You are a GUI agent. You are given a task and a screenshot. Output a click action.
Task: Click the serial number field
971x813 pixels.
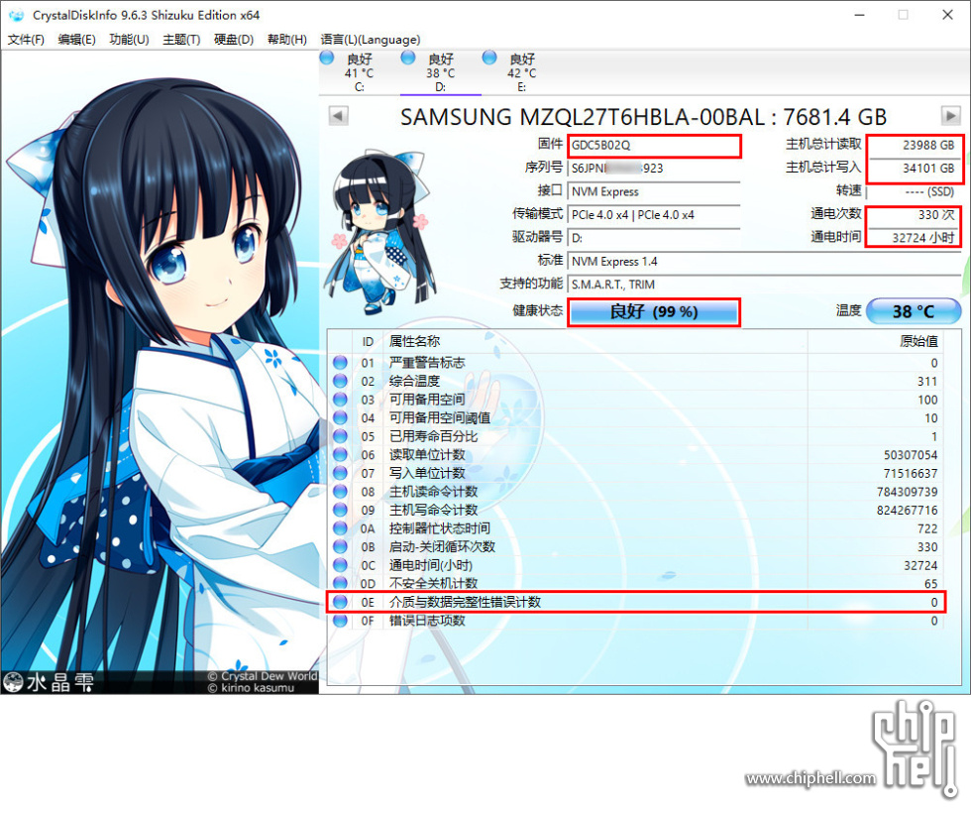click(654, 169)
